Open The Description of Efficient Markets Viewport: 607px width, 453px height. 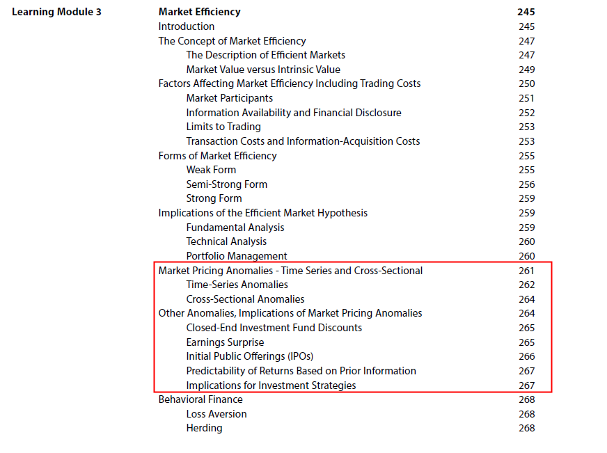265,55
